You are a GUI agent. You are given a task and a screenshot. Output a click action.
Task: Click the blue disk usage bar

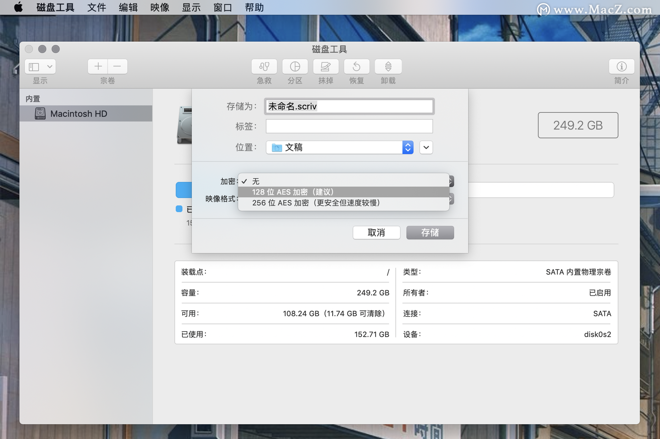click(x=184, y=190)
